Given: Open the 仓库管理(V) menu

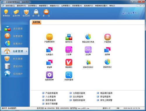Looking at the screenshot, I should 66,6.
